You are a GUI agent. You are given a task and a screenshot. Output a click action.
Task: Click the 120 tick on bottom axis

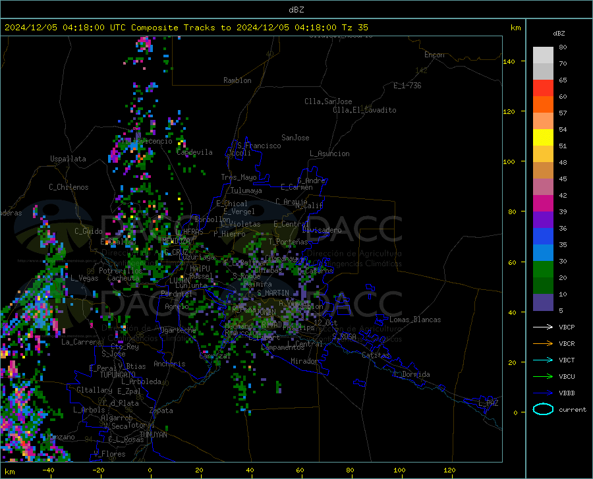tap(449, 470)
